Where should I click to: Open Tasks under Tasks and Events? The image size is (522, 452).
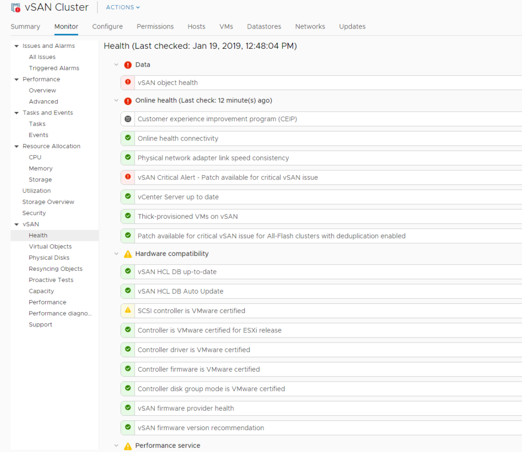click(37, 124)
